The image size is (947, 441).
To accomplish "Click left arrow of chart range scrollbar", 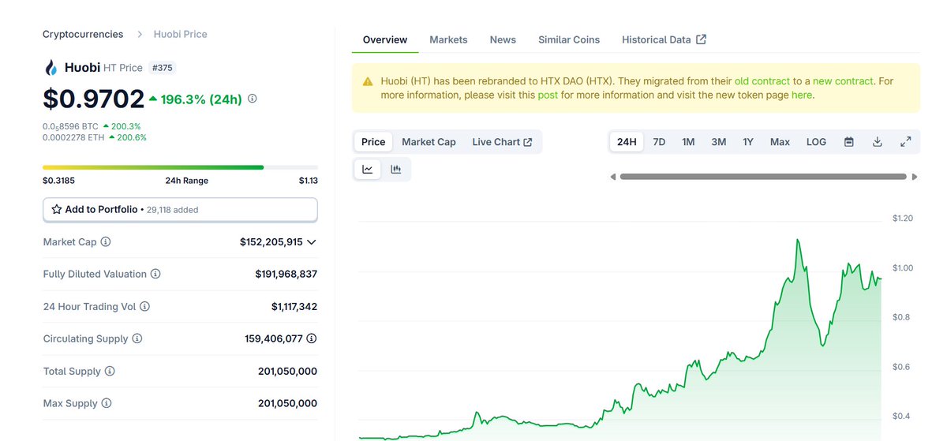I will [x=613, y=177].
